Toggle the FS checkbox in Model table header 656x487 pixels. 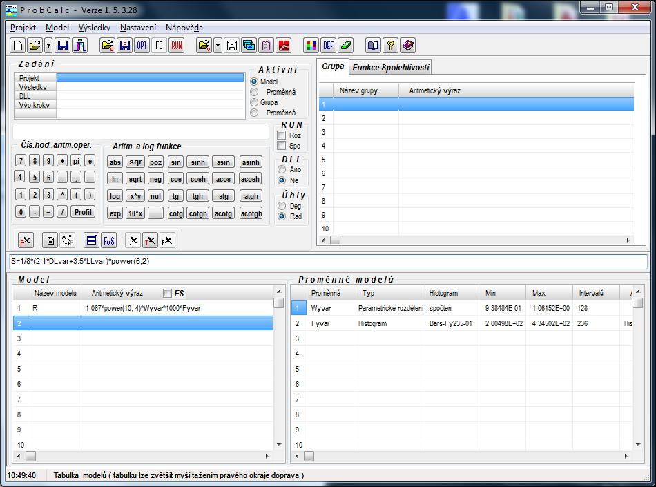click(x=167, y=294)
